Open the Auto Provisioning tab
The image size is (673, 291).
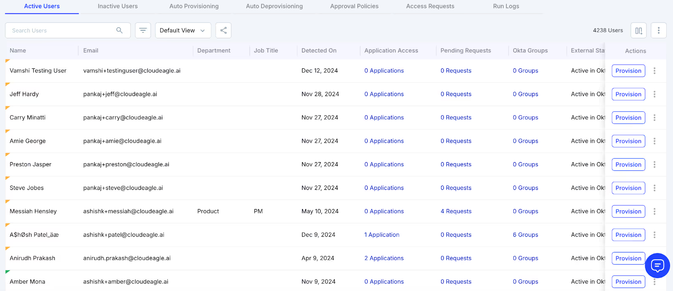point(194,6)
